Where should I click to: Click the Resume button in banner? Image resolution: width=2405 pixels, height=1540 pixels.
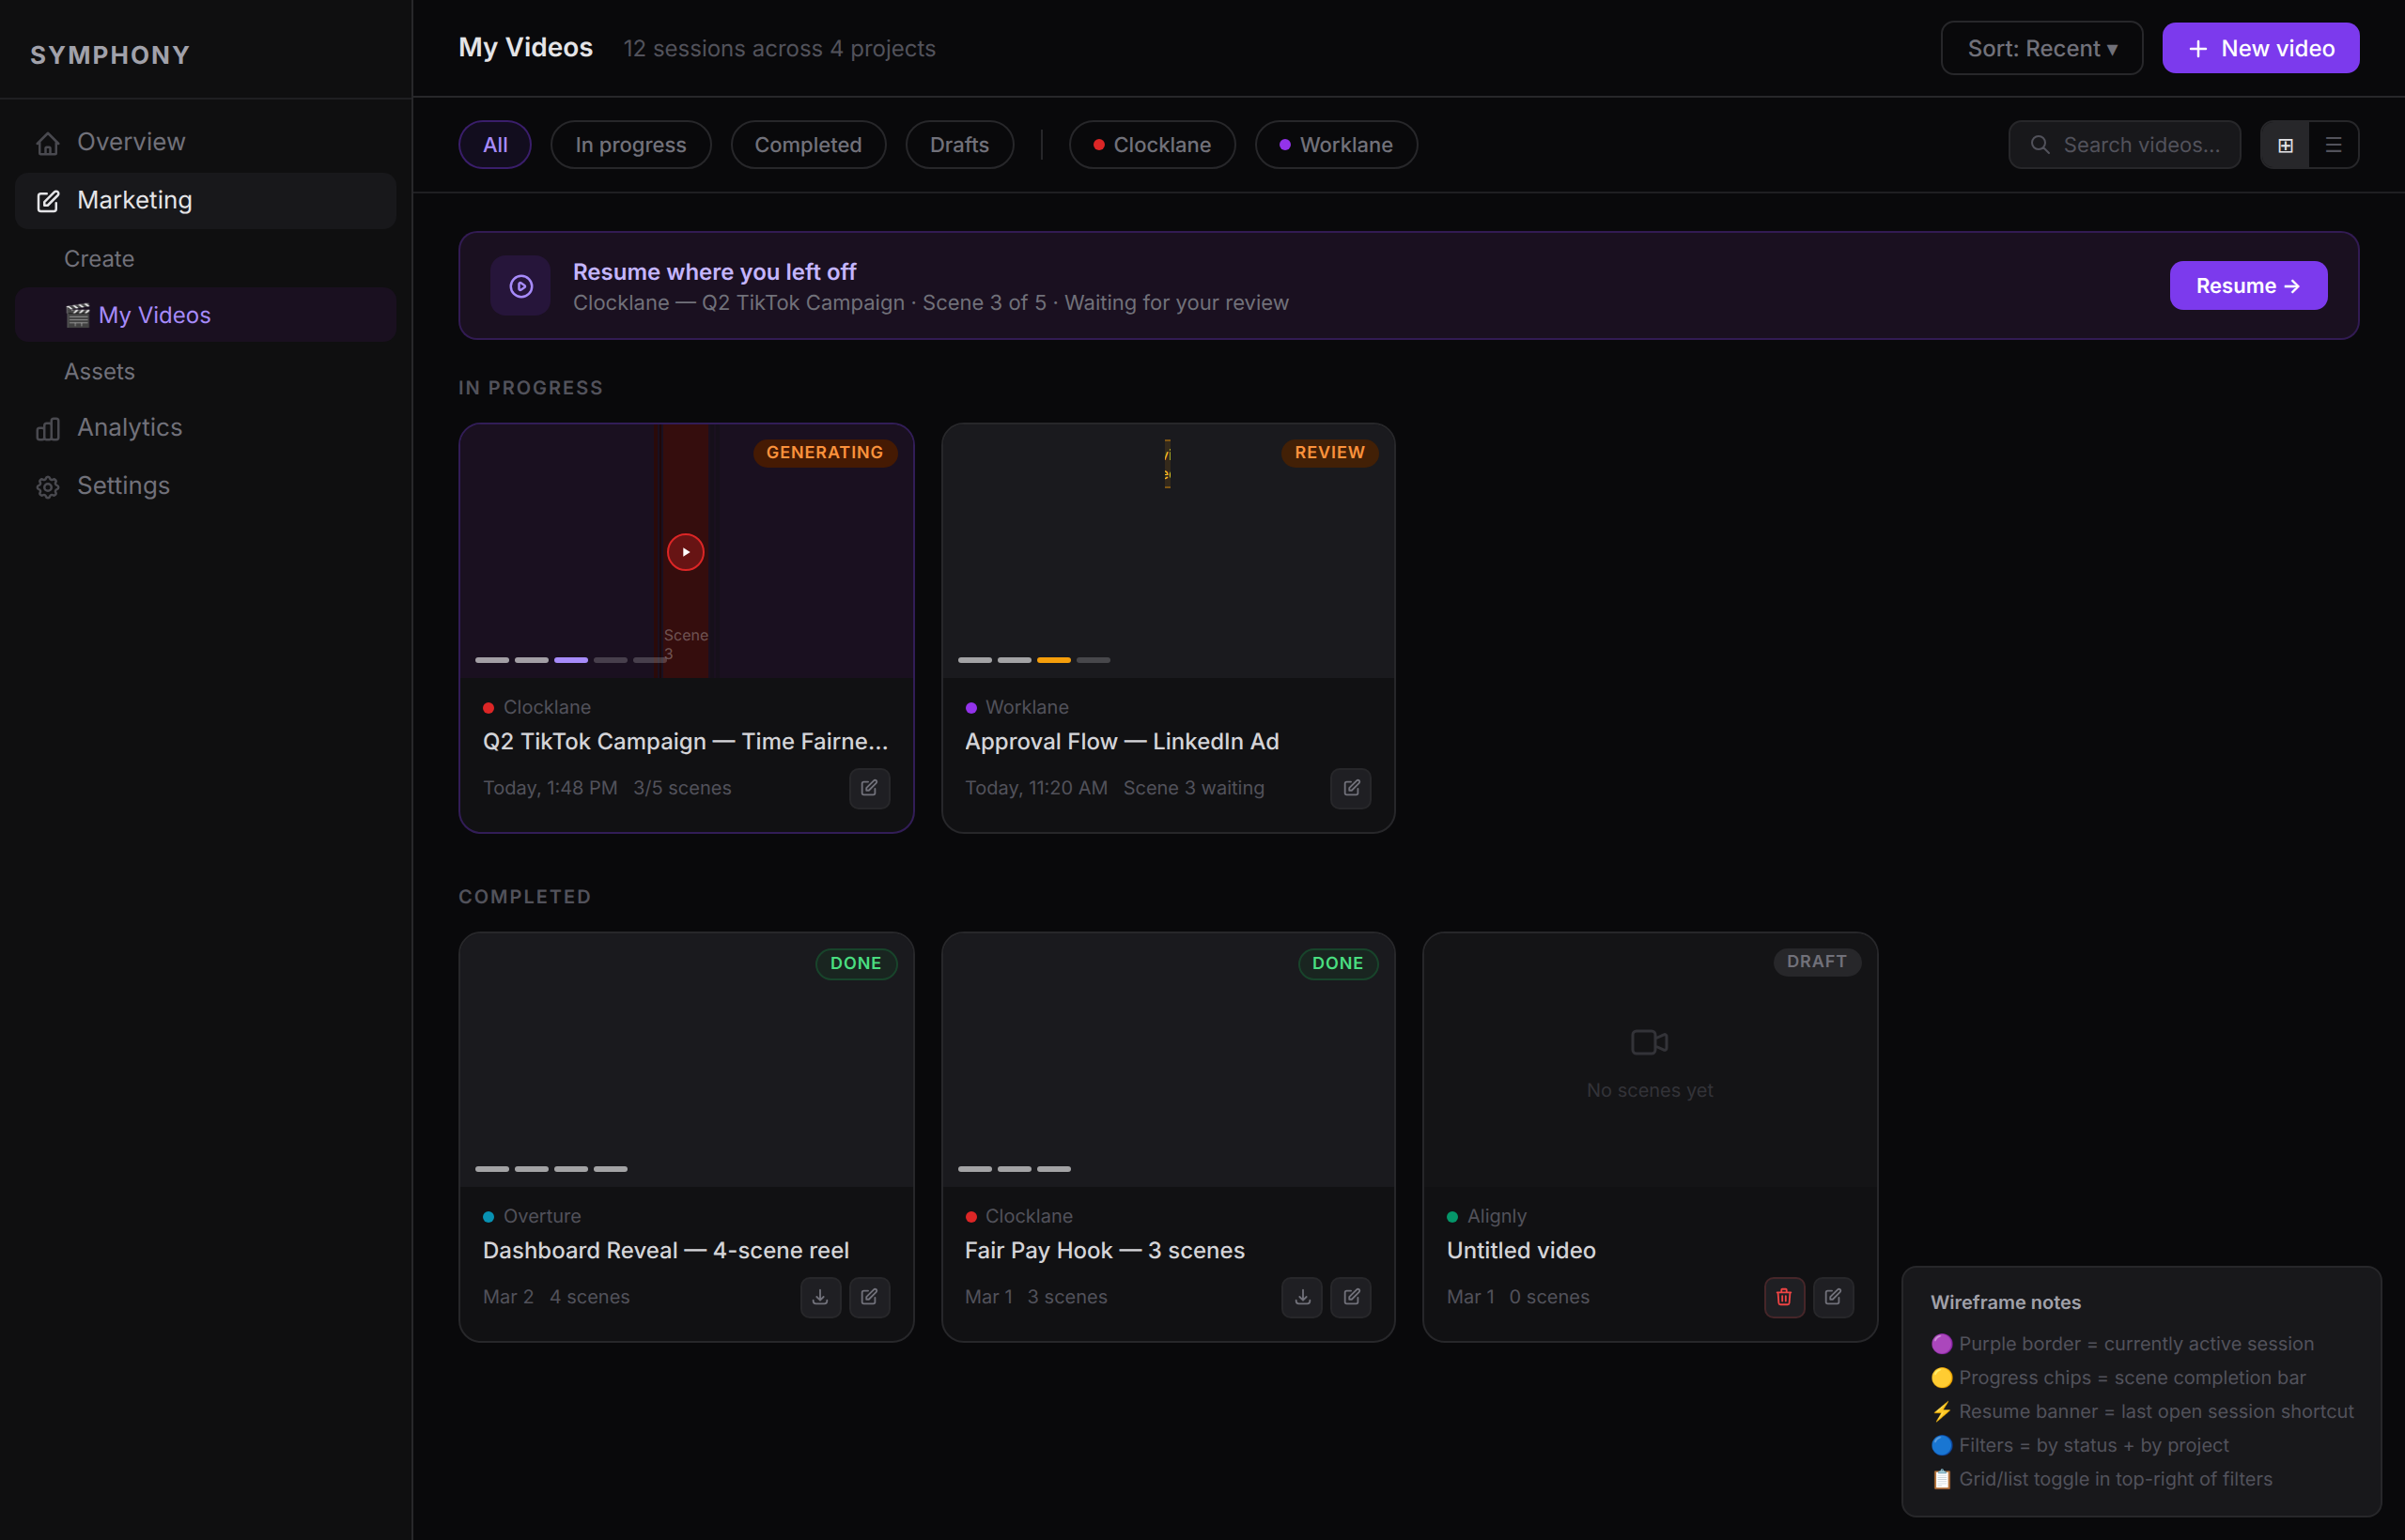2247,286
